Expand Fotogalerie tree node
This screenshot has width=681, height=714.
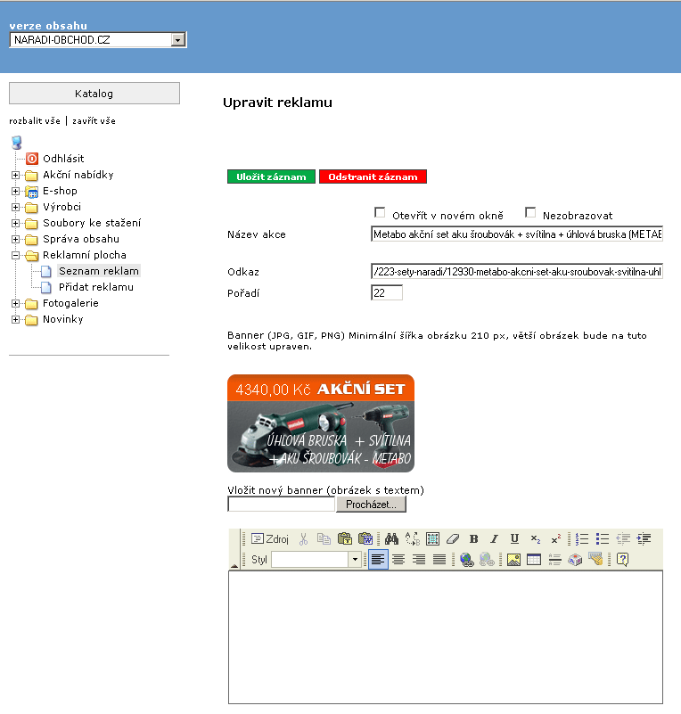(15, 303)
